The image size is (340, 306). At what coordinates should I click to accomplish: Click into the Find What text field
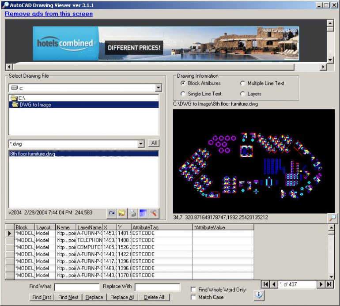click(76, 287)
